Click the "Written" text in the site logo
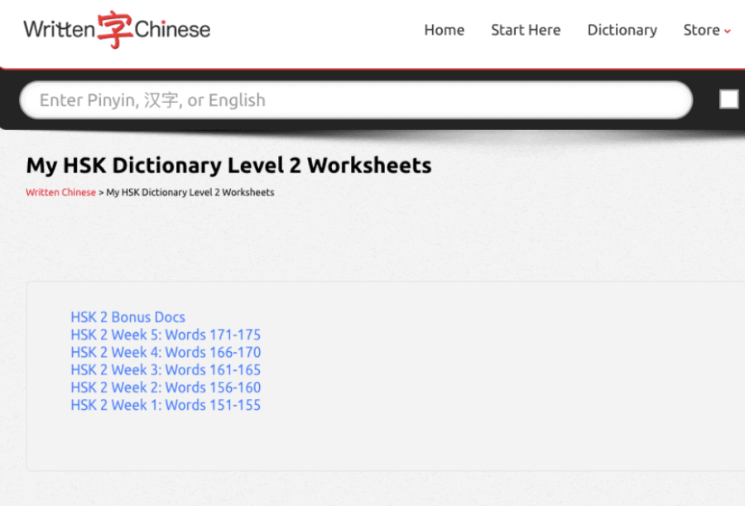Image resolution: width=745 pixels, height=506 pixels. [x=59, y=31]
